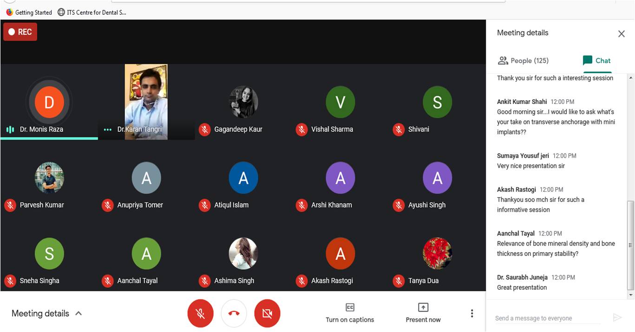Select the Chat tab
This screenshot has height=332, width=635.
coord(597,60)
